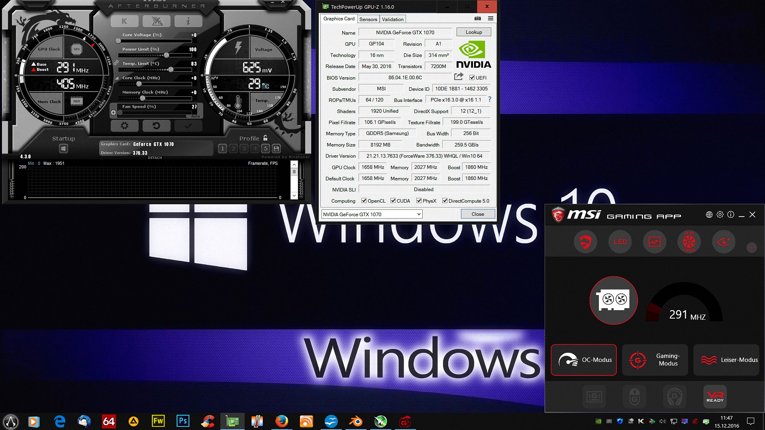Select Gaming-Modus profile
765x430 pixels.
tap(655, 360)
